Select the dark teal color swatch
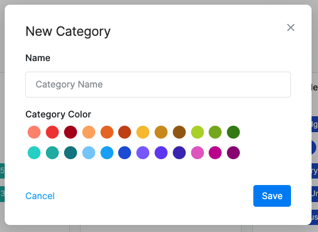 click(x=71, y=153)
